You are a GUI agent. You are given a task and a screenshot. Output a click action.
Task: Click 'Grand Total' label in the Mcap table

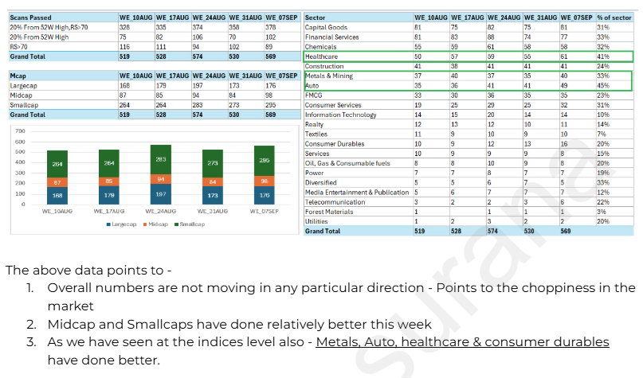27,115
